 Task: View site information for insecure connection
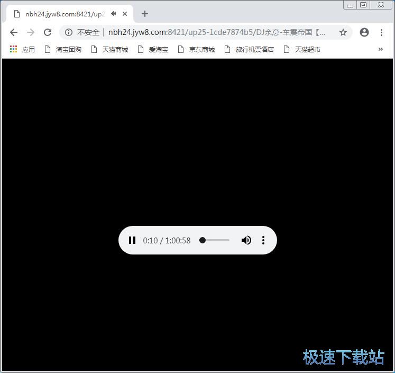pos(69,32)
